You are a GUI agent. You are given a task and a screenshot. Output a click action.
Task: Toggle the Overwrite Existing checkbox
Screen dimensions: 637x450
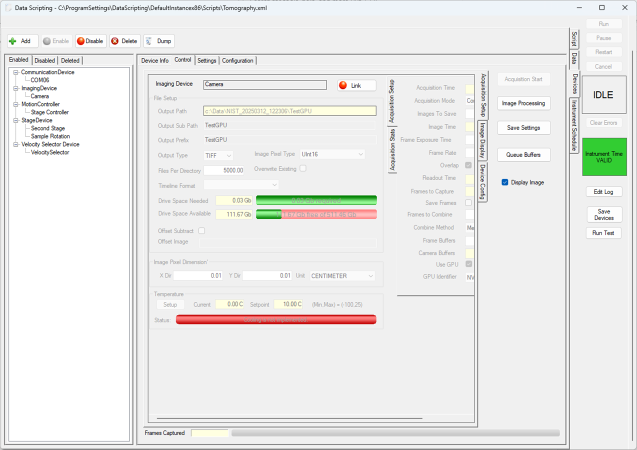tap(303, 168)
